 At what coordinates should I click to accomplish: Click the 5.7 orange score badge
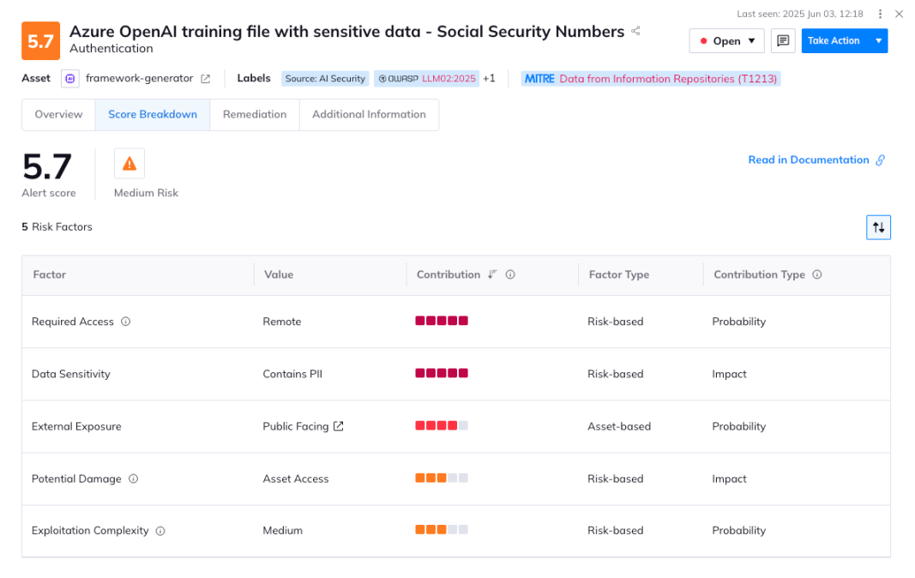click(x=41, y=41)
